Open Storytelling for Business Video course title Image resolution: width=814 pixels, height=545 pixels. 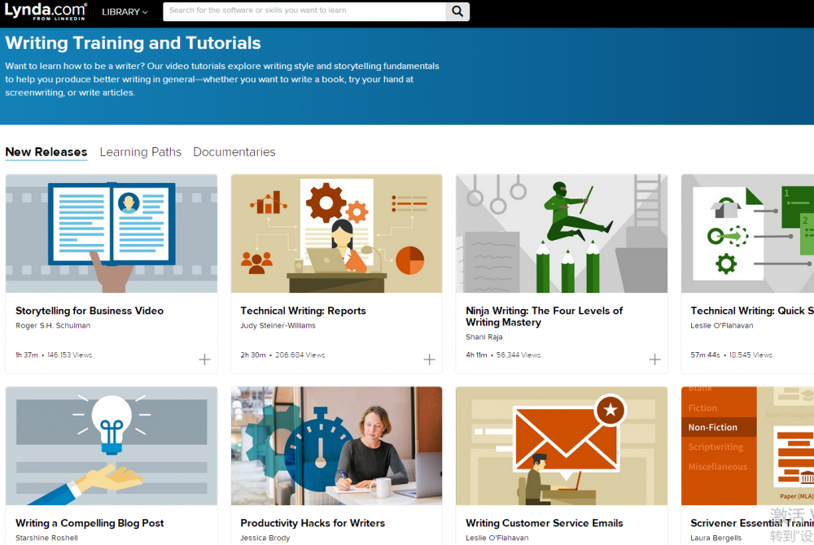[90, 311]
